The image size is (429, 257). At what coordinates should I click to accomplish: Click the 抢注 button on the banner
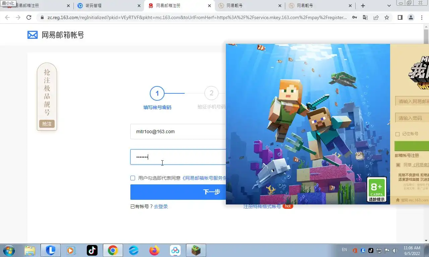pos(47,124)
